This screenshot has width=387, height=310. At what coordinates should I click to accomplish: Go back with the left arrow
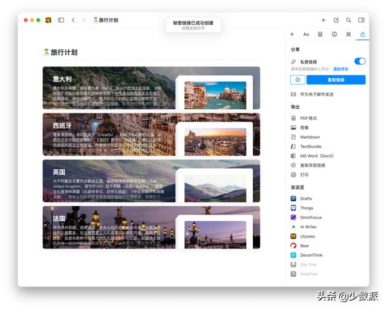pyautogui.click(x=73, y=20)
